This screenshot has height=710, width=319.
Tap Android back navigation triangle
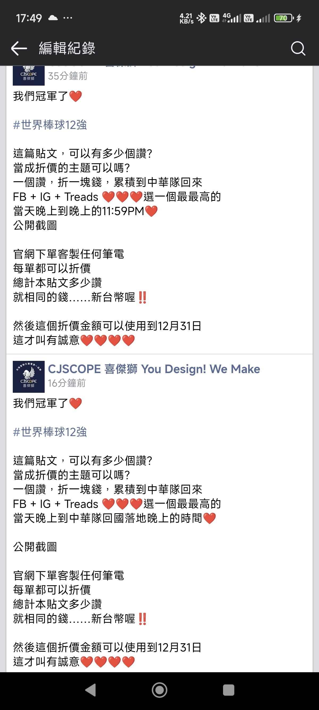point(91,690)
